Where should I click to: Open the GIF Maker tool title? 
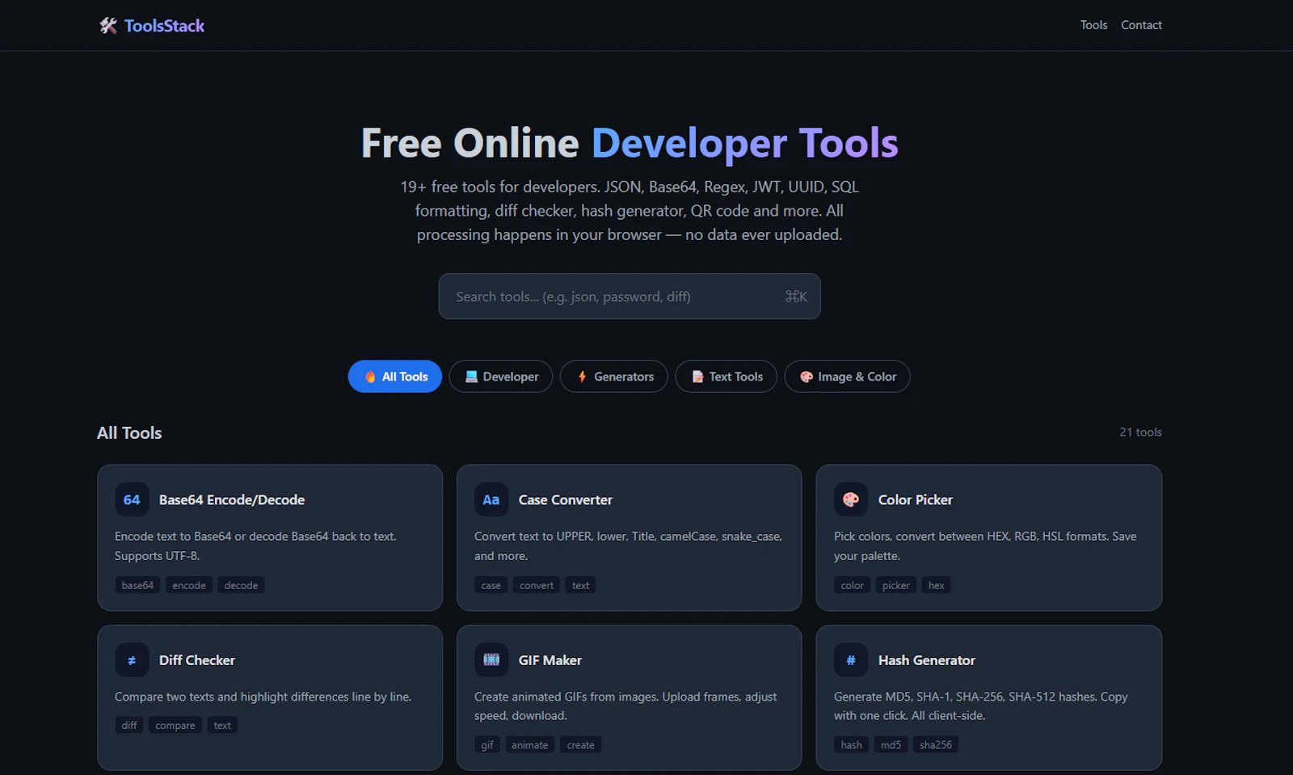tap(550, 660)
